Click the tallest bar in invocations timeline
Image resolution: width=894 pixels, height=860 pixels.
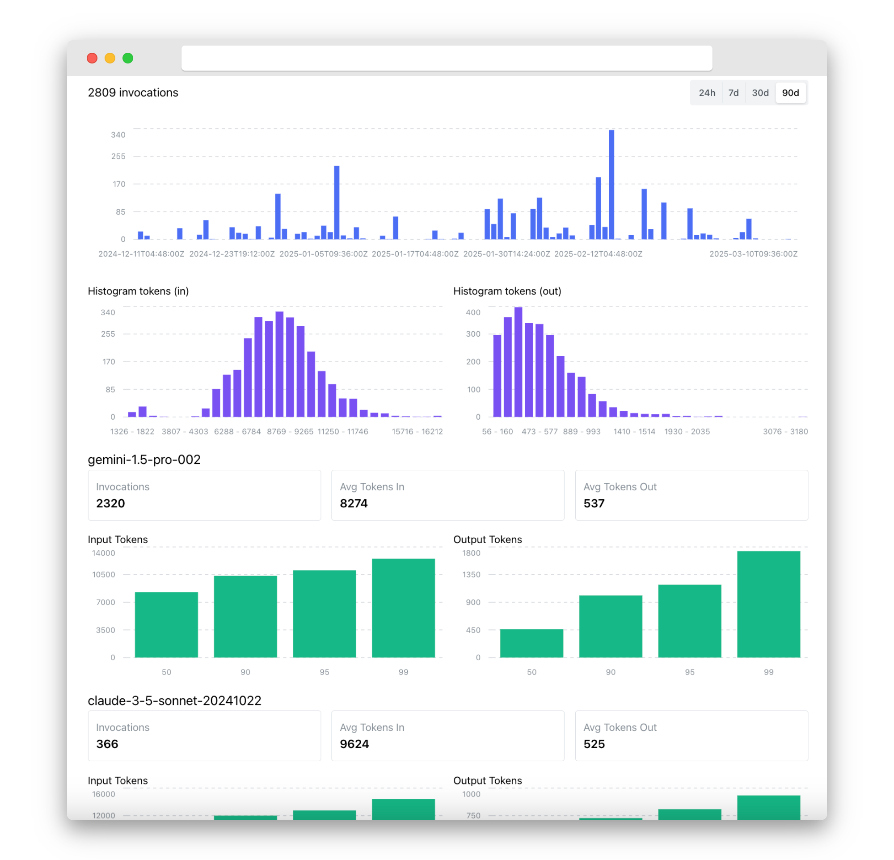[x=611, y=184]
